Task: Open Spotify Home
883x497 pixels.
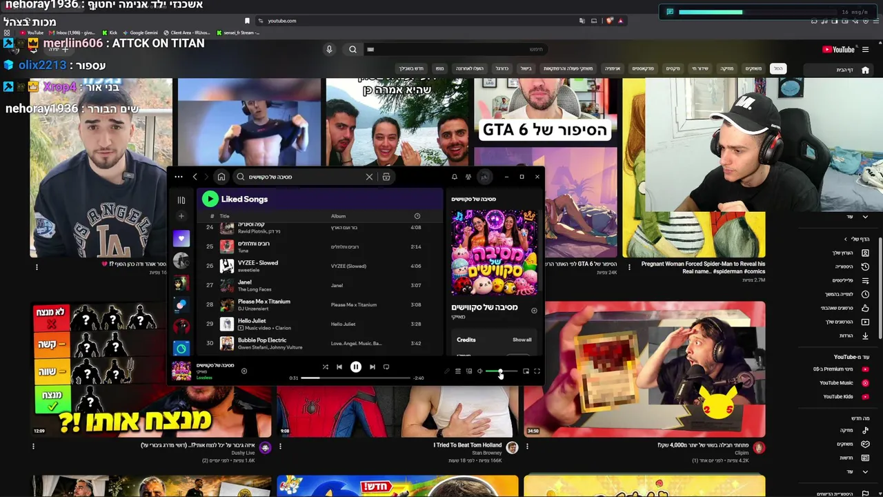Action: coord(221,177)
